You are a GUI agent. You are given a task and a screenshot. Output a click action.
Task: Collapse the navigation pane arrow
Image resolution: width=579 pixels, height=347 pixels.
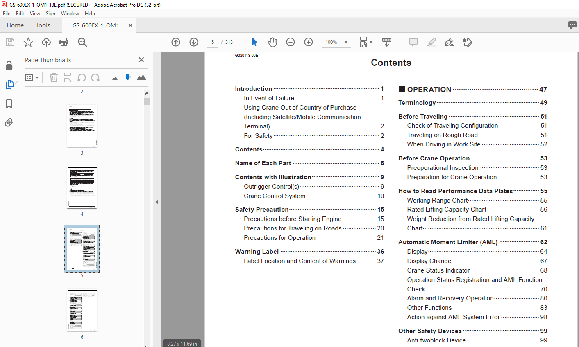click(157, 202)
